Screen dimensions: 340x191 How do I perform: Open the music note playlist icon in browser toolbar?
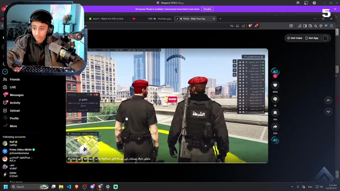(x=300, y=26)
